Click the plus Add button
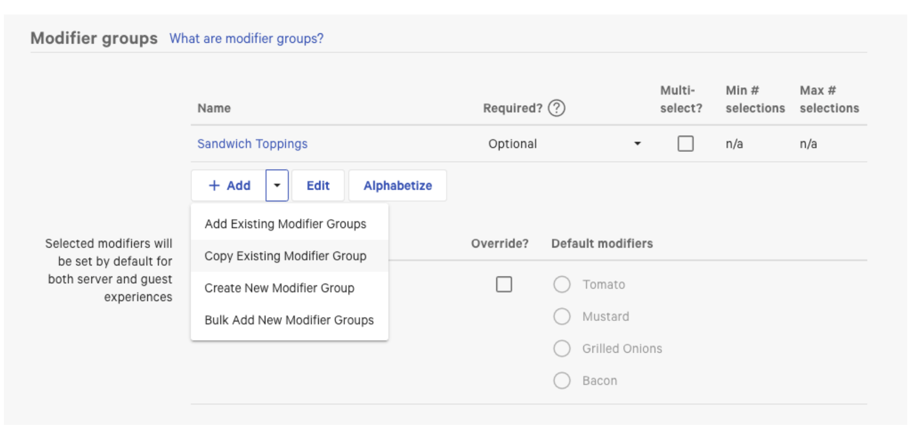919x435 pixels. click(229, 185)
